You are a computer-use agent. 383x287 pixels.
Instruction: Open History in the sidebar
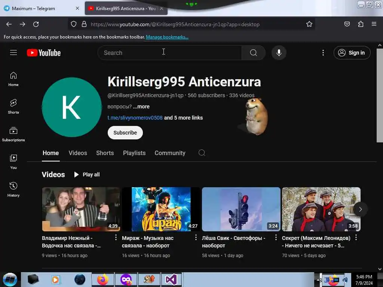pos(13,189)
